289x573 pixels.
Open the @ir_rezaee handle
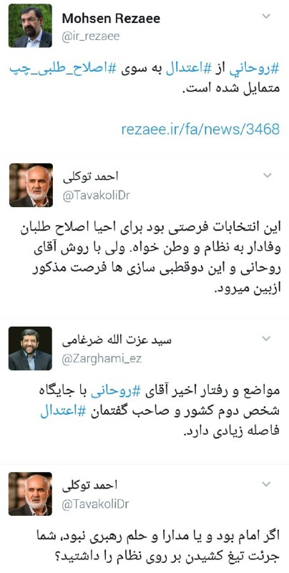[x=91, y=37]
